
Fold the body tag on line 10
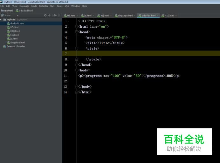coord(77,70)
